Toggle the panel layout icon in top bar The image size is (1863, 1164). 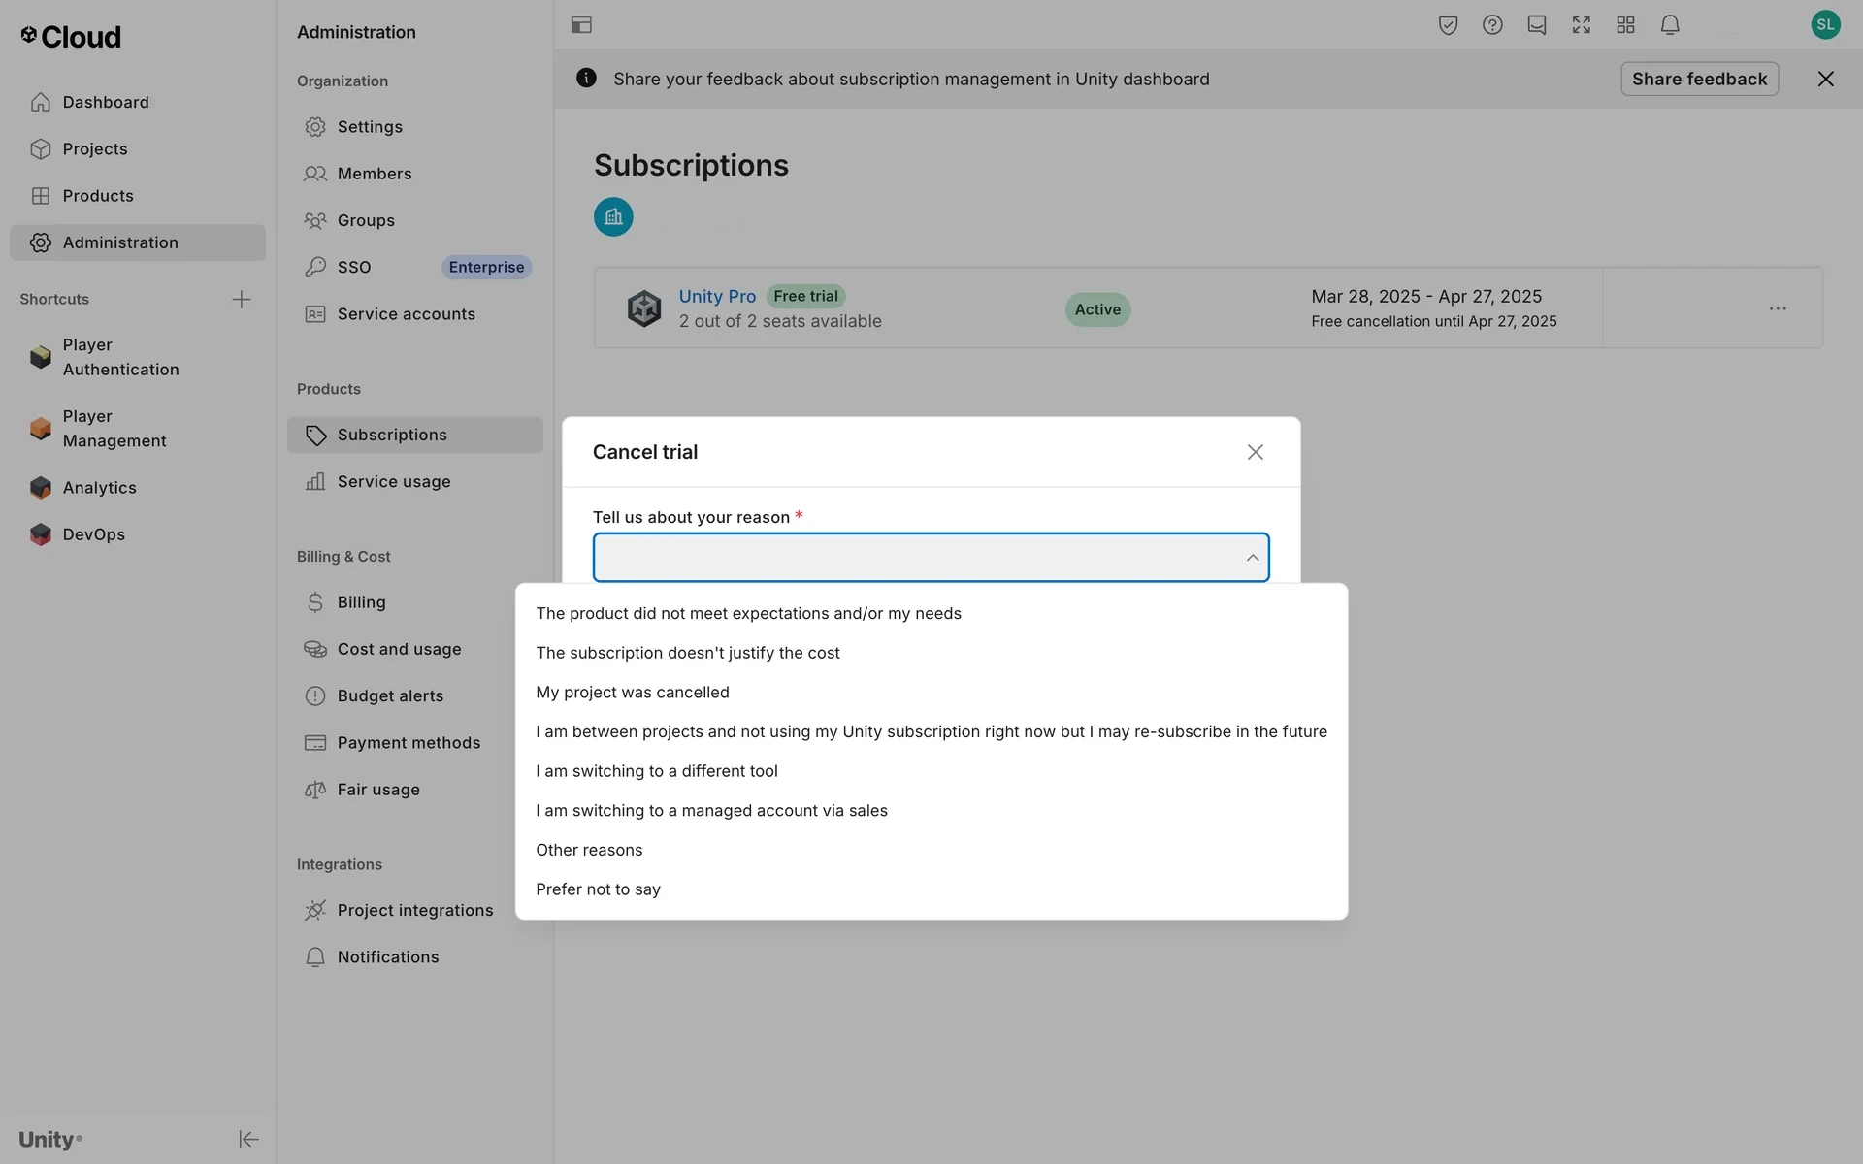pyautogui.click(x=581, y=25)
